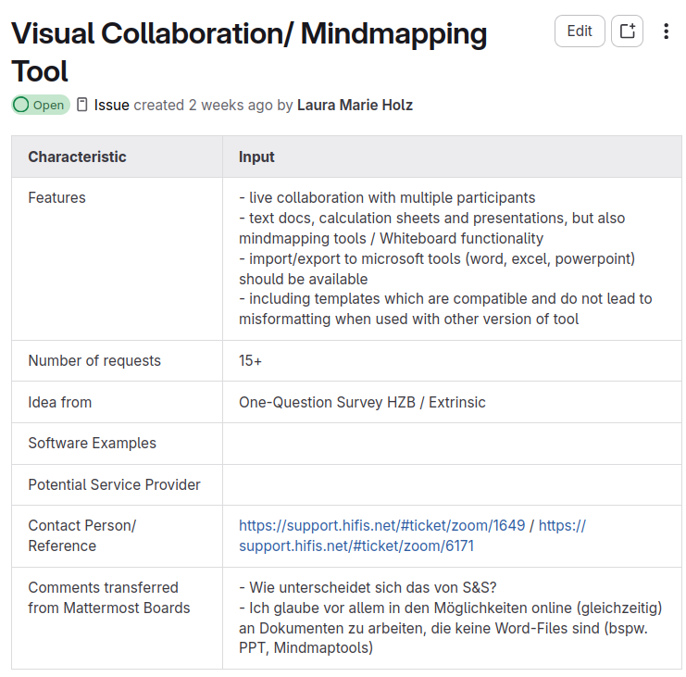This screenshot has width=686, height=677.
Task: Click the Input column header
Action: [256, 157]
